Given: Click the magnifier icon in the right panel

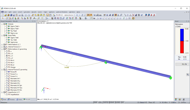Looking at the screenshot, I should (x=188, y=75).
